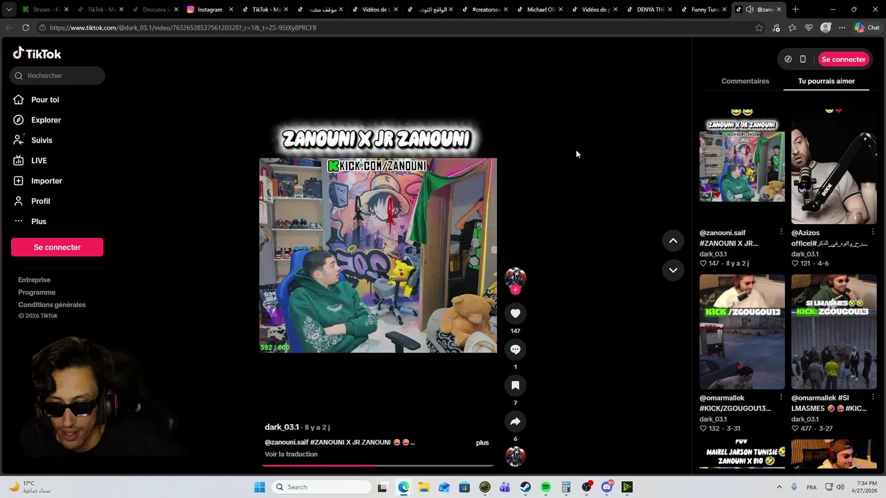
Task: Switch to Commentaires tab
Action: (x=745, y=81)
